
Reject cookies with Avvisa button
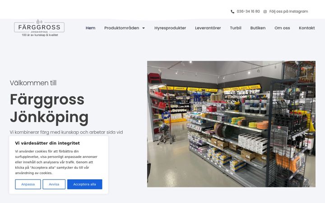[x=54, y=184]
